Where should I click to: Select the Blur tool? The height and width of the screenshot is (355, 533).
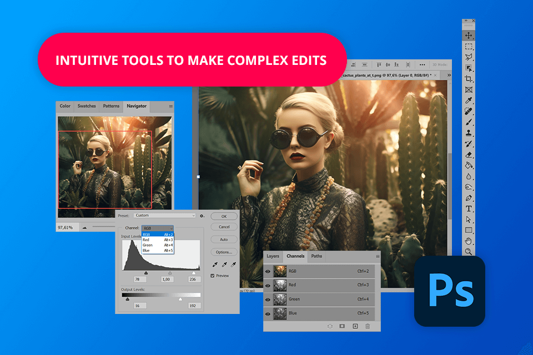[469, 176]
